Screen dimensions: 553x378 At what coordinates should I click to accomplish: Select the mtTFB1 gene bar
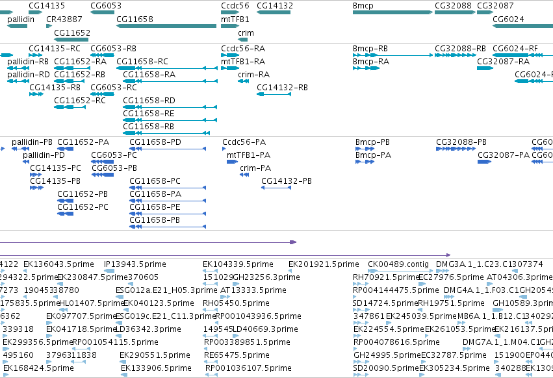pyautogui.click(x=230, y=26)
